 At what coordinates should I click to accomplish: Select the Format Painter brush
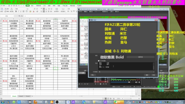[12, 9]
